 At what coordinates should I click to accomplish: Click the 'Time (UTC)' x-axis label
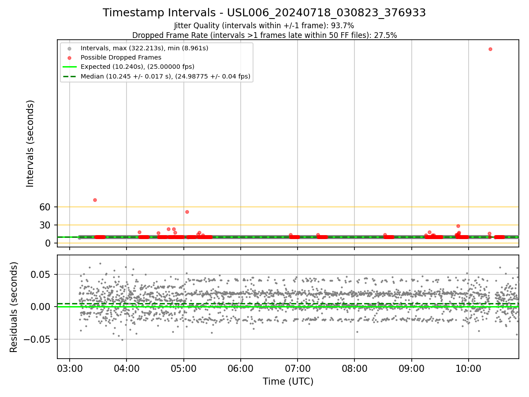[288, 382]
